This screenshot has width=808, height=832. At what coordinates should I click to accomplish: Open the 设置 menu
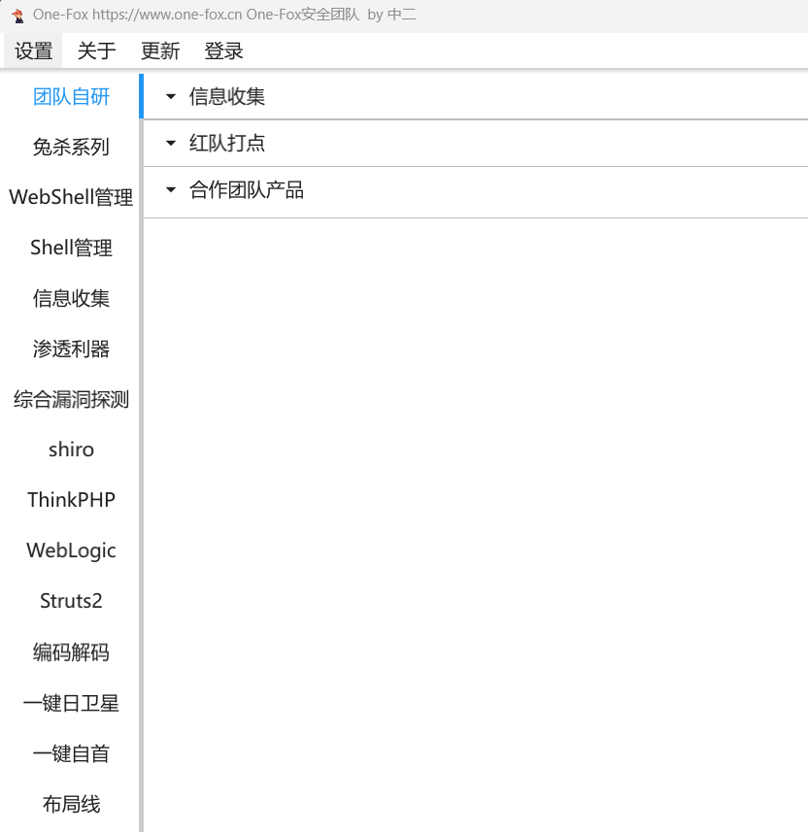33,50
